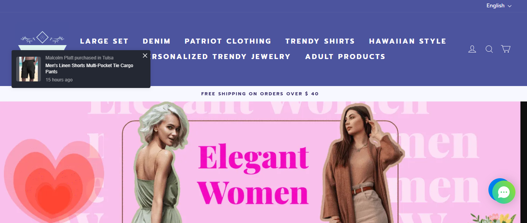
Task: Click the search magnifier icon
Action: (489, 49)
